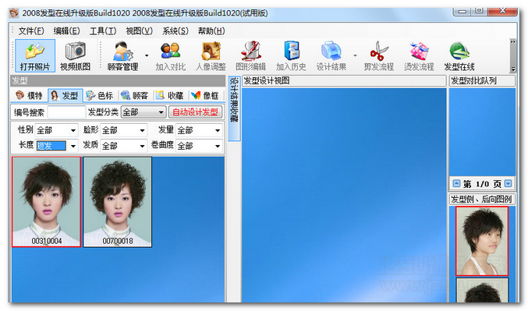Switch to the 发型 tab
Viewport: 528px width, 311px height.
pos(65,96)
